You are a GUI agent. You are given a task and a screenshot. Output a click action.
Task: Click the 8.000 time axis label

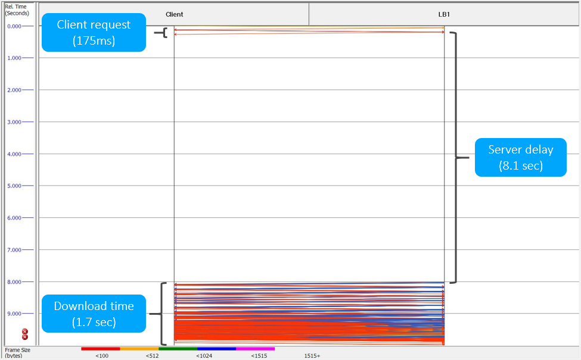[14, 282]
